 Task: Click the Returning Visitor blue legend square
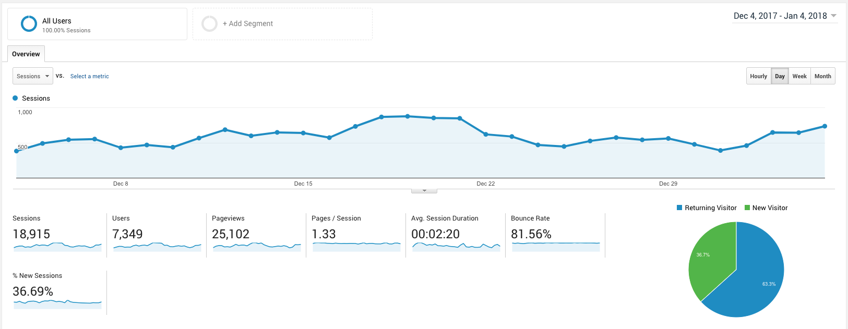coord(679,208)
